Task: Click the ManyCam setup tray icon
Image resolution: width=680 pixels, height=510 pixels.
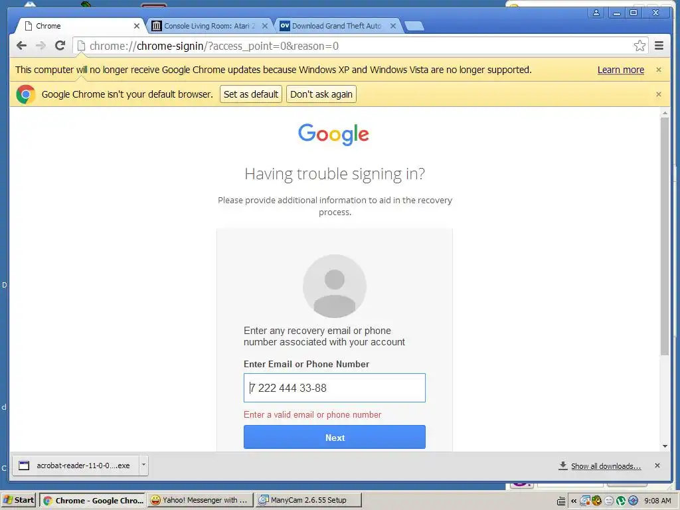Action: (x=585, y=501)
